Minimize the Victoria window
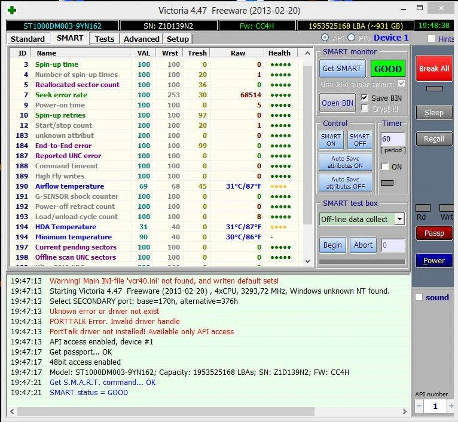Image resolution: width=458 pixels, height=422 pixels. tap(404, 10)
